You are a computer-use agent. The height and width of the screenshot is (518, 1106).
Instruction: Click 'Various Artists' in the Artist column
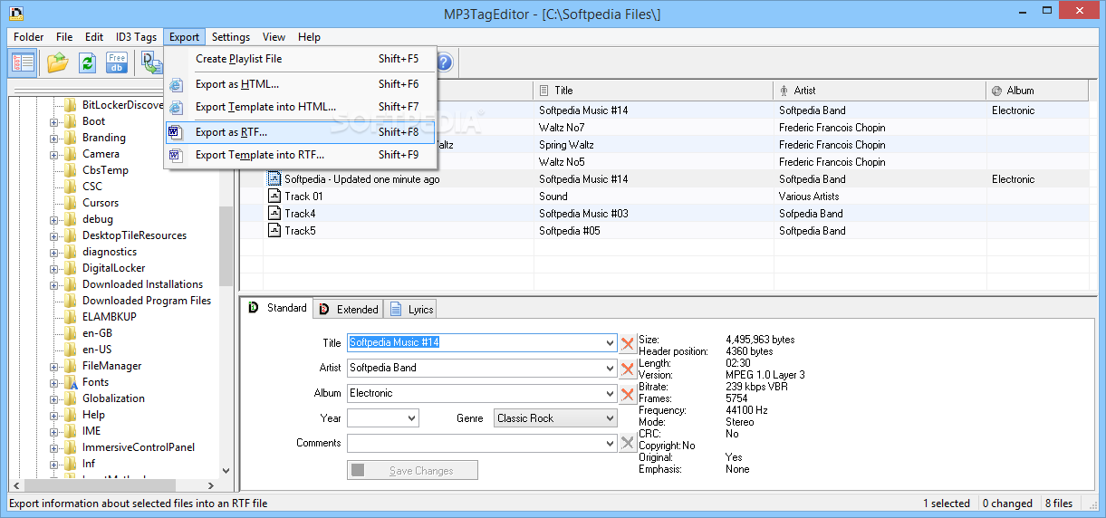coord(809,197)
